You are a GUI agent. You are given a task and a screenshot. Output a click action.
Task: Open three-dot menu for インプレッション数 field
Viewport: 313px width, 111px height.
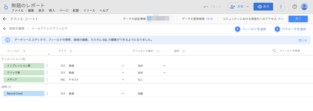47,66
